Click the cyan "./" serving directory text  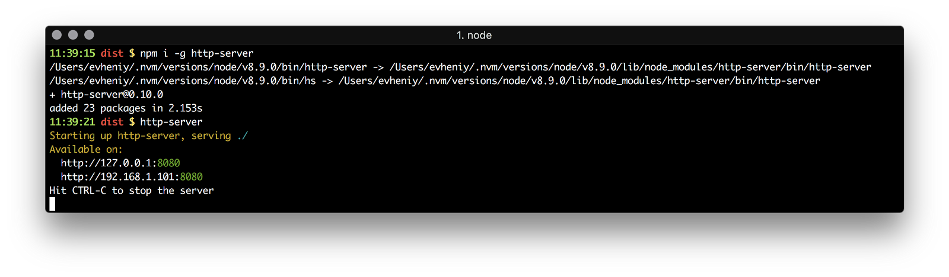pos(242,136)
